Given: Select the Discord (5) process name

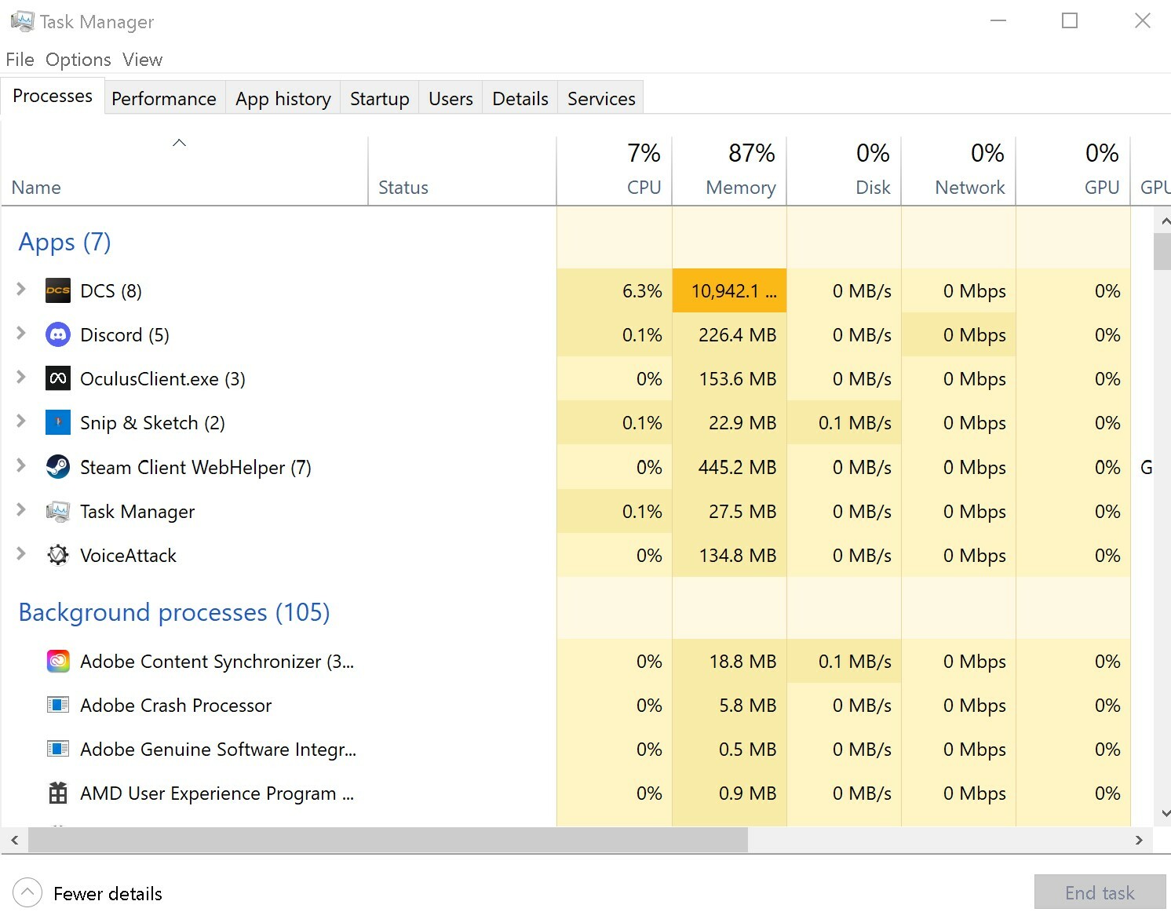Looking at the screenshot, I should (125, 335).
